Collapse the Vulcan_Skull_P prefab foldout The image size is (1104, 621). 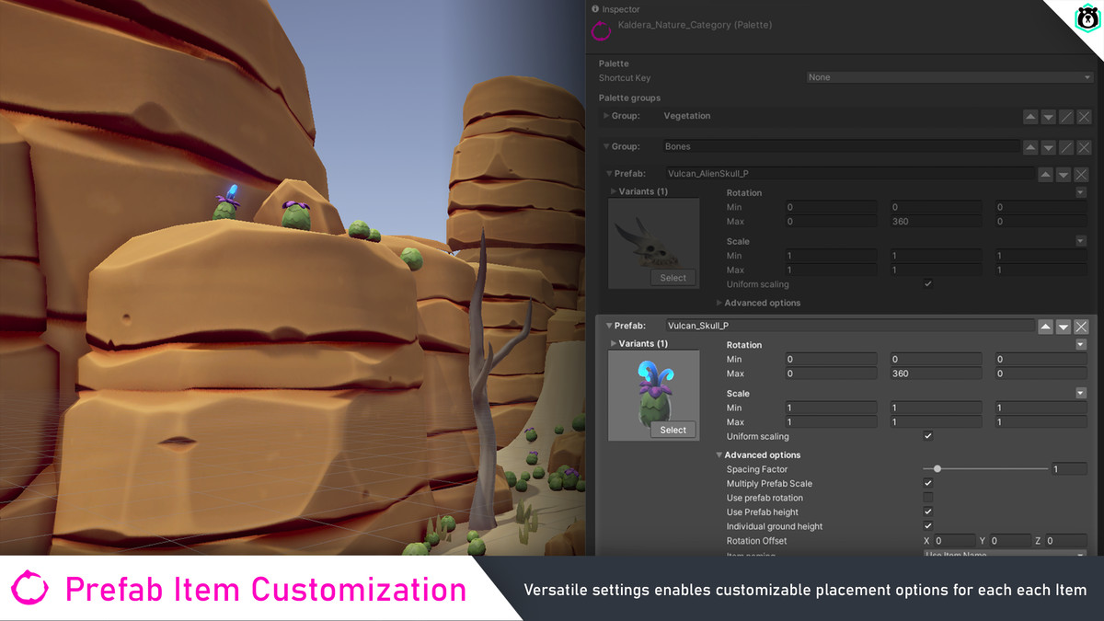pos(609,326)
